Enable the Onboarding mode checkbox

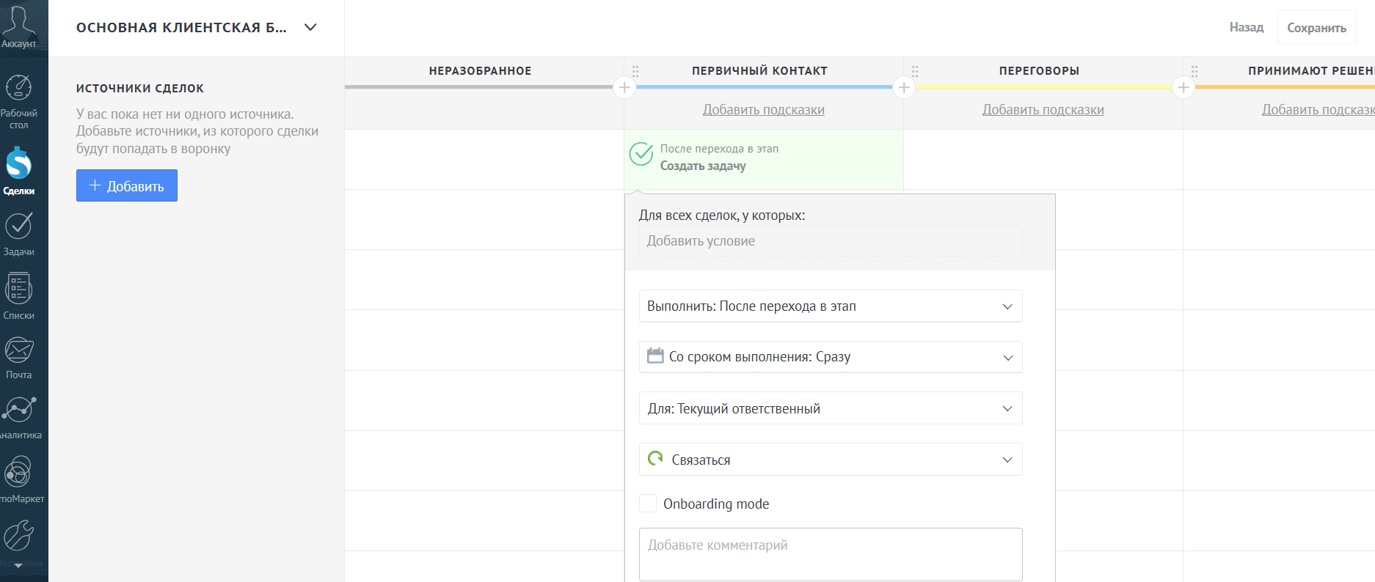coord(648,504)
